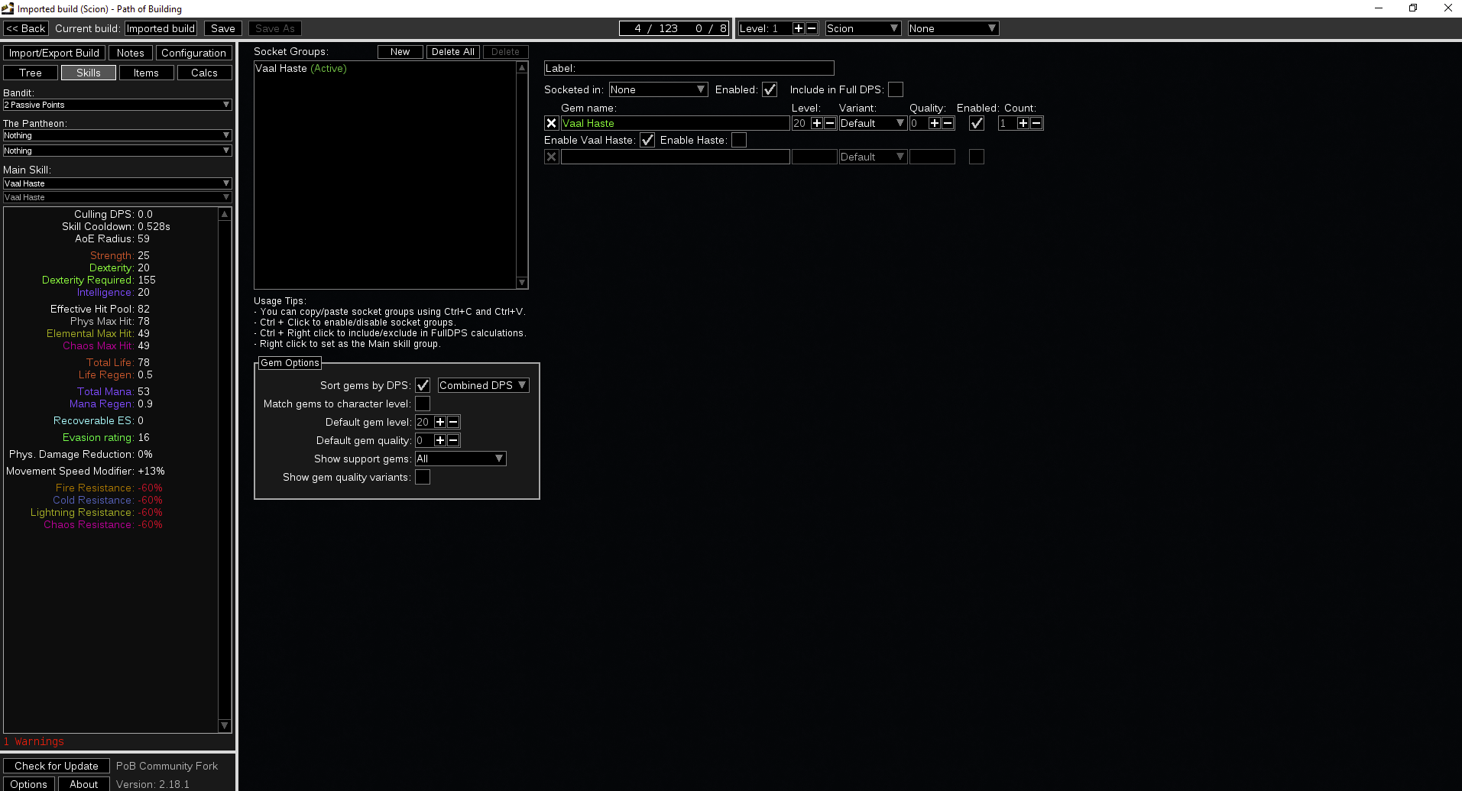Screen dimensions: 1462x791
Task: Toggle the socket group Enabled checkbox
Action: tap(770, 89)
